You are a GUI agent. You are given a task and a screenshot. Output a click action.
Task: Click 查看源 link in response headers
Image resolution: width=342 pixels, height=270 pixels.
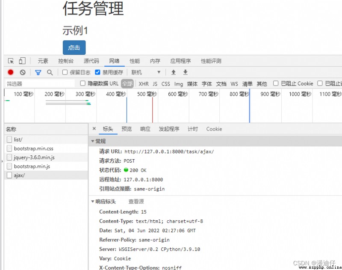[x=136, y=202]
